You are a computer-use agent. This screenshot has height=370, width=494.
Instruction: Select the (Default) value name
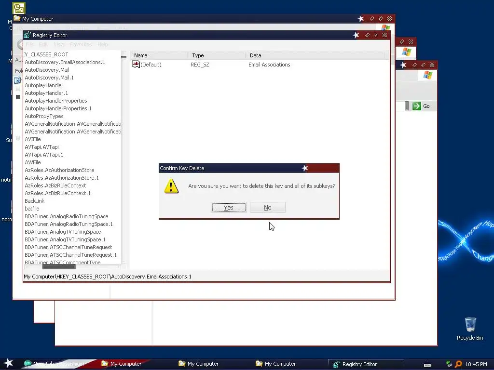click(151, 65)
